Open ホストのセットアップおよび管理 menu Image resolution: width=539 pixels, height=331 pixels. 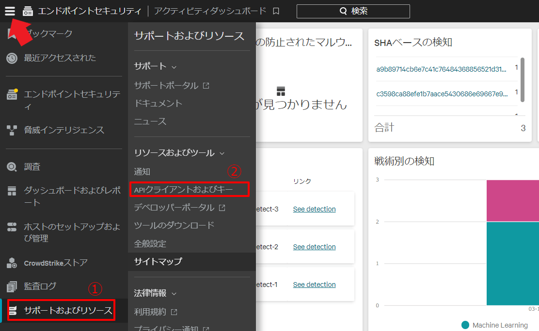pyautogui.click(x=72, y=232)
